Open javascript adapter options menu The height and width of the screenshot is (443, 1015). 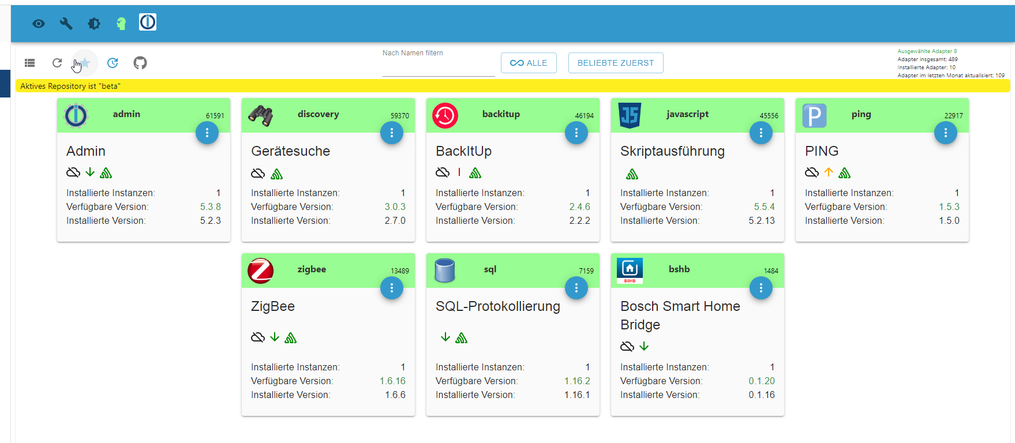point(761,133)
